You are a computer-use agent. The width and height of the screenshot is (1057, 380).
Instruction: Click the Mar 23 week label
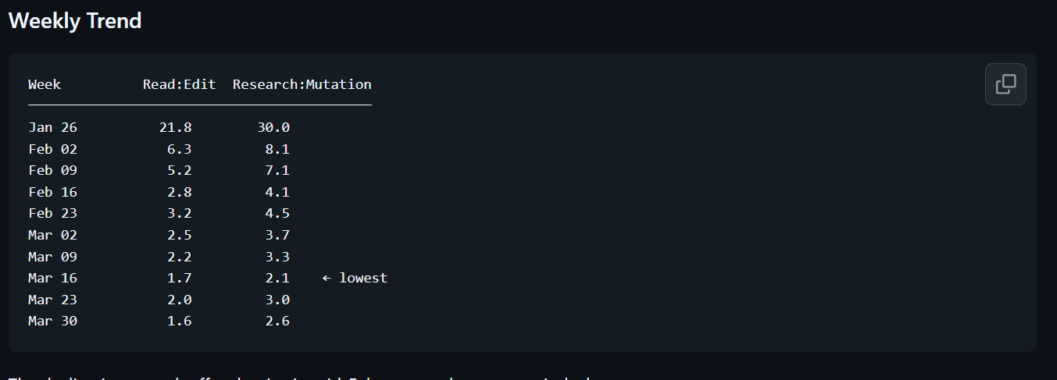point(52,300)
